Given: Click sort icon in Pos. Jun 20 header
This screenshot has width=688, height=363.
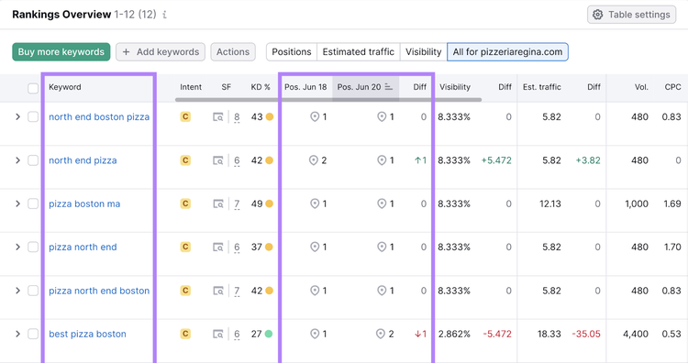Looking at the screenshot, I should coord(389,87).
